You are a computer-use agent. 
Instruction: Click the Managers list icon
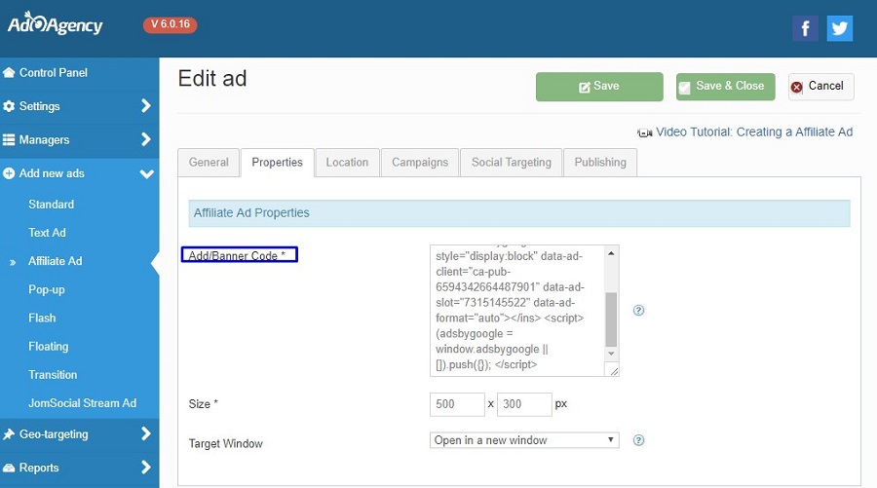(9, 139)
